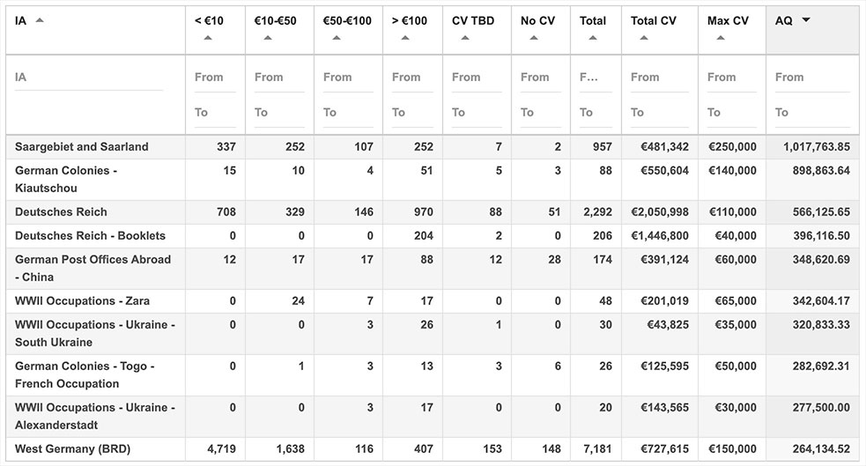Select the West Germany (BRD) row

click(72, 449)
